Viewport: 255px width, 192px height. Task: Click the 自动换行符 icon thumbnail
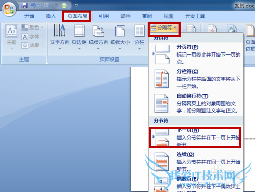(x=161, y=103)
